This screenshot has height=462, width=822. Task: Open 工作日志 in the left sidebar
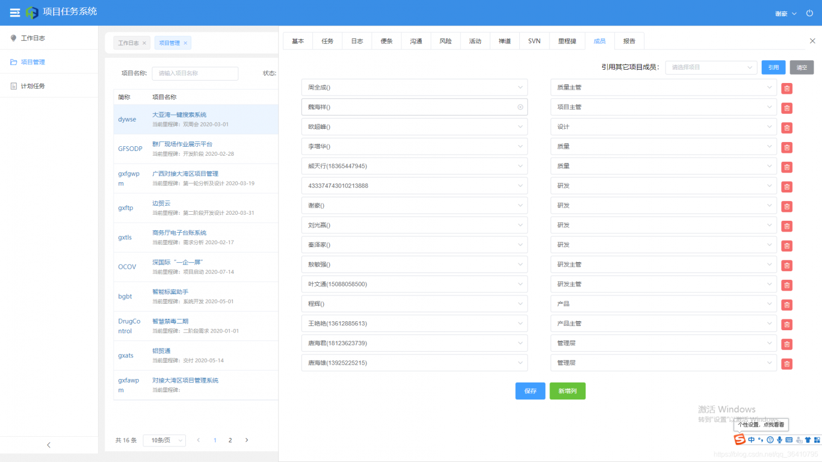(49, 38)
